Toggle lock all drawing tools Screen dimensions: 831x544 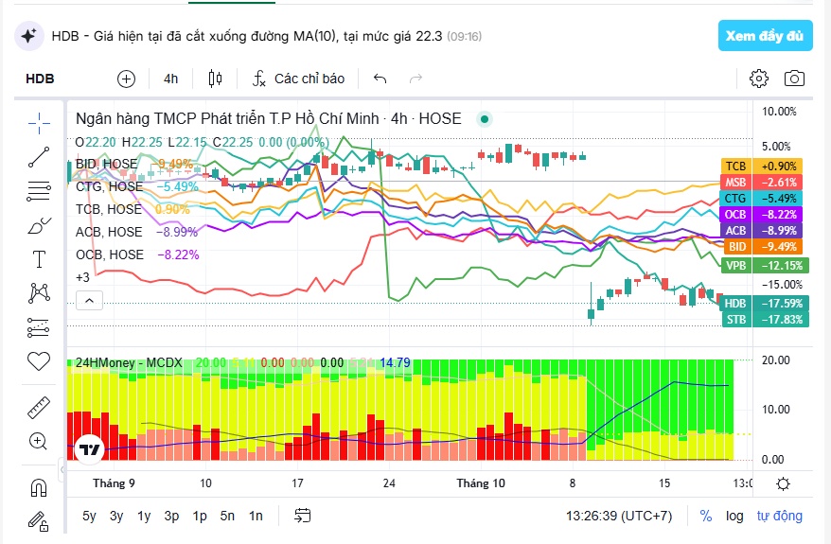(39, 521)
